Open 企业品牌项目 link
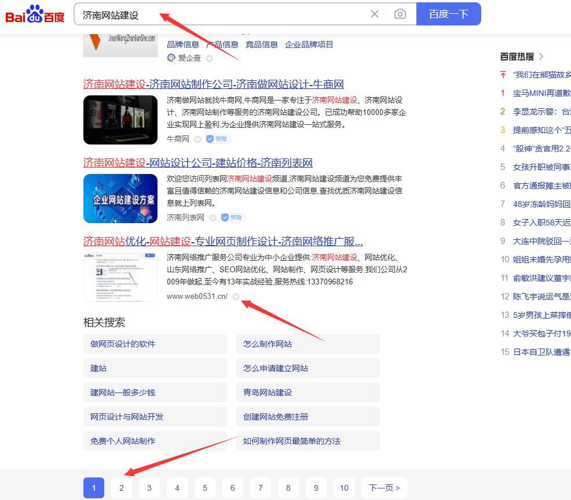This screenshot has height=500, width=571. coord(309,45)
